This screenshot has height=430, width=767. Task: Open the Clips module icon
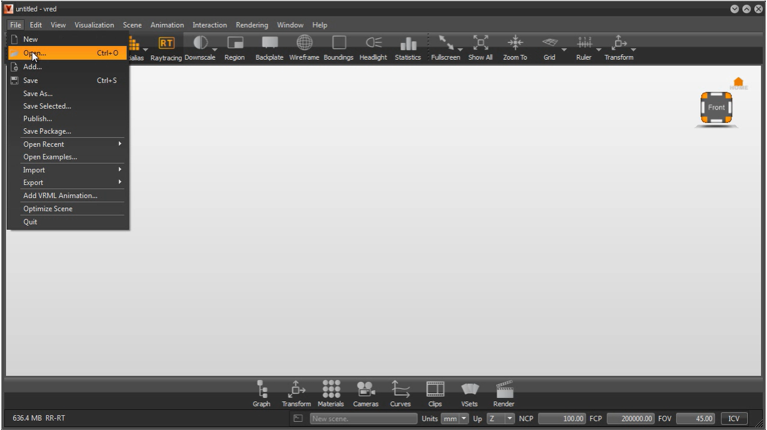(x=435, y=389)
